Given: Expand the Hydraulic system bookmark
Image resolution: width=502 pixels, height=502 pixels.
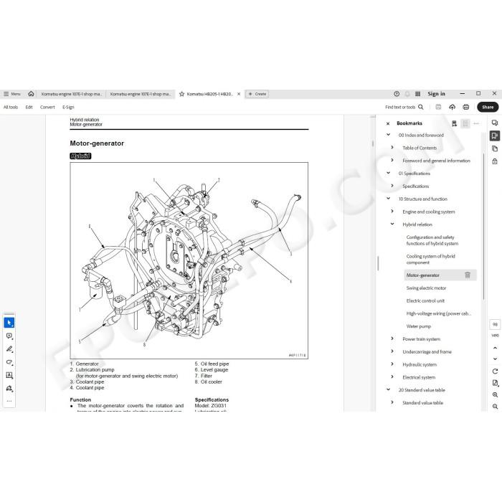Looking at the screenshot, I should pos(392,364).
